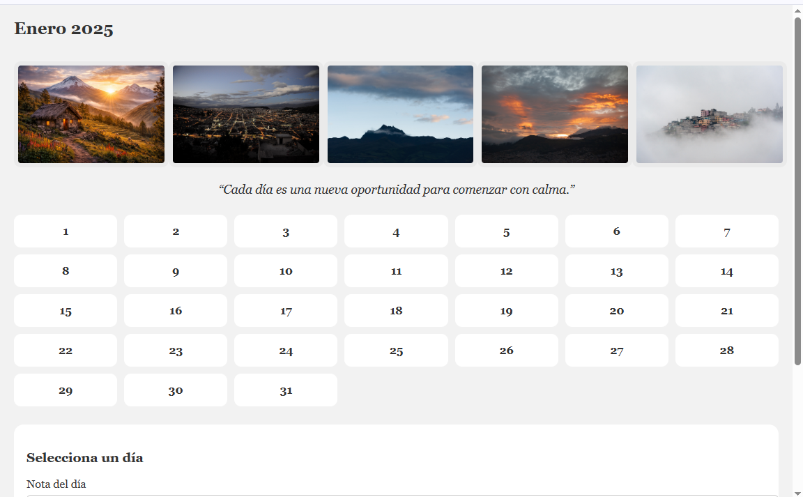
Task: Choose the 21st day cell
Action: click(727, 311)
